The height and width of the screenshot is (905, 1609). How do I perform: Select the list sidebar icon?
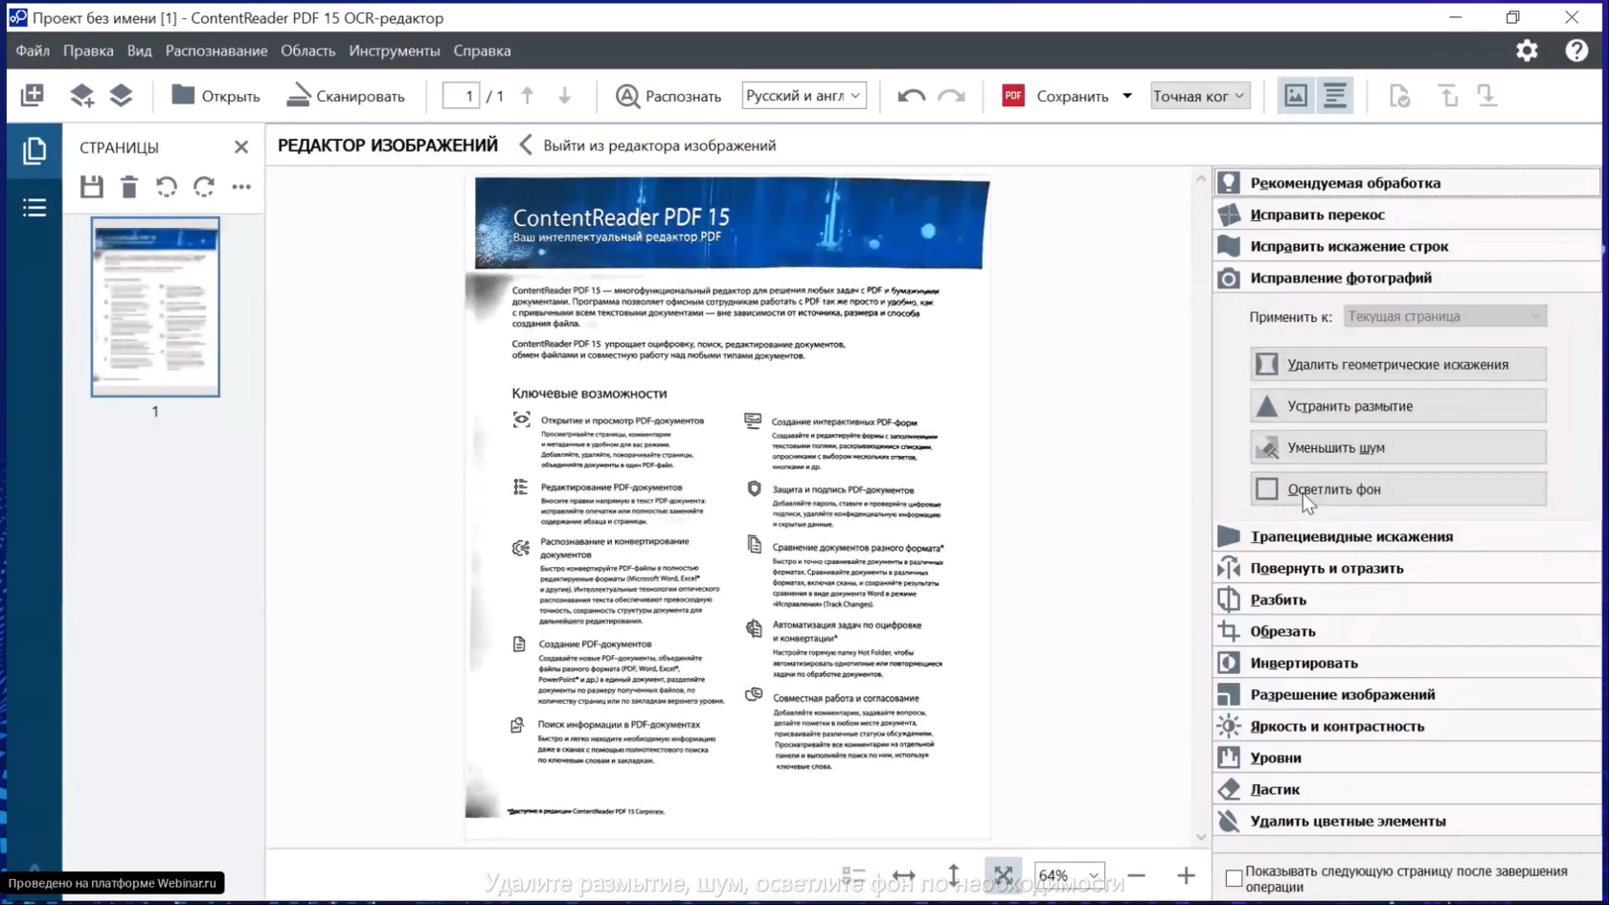(34, 208)
